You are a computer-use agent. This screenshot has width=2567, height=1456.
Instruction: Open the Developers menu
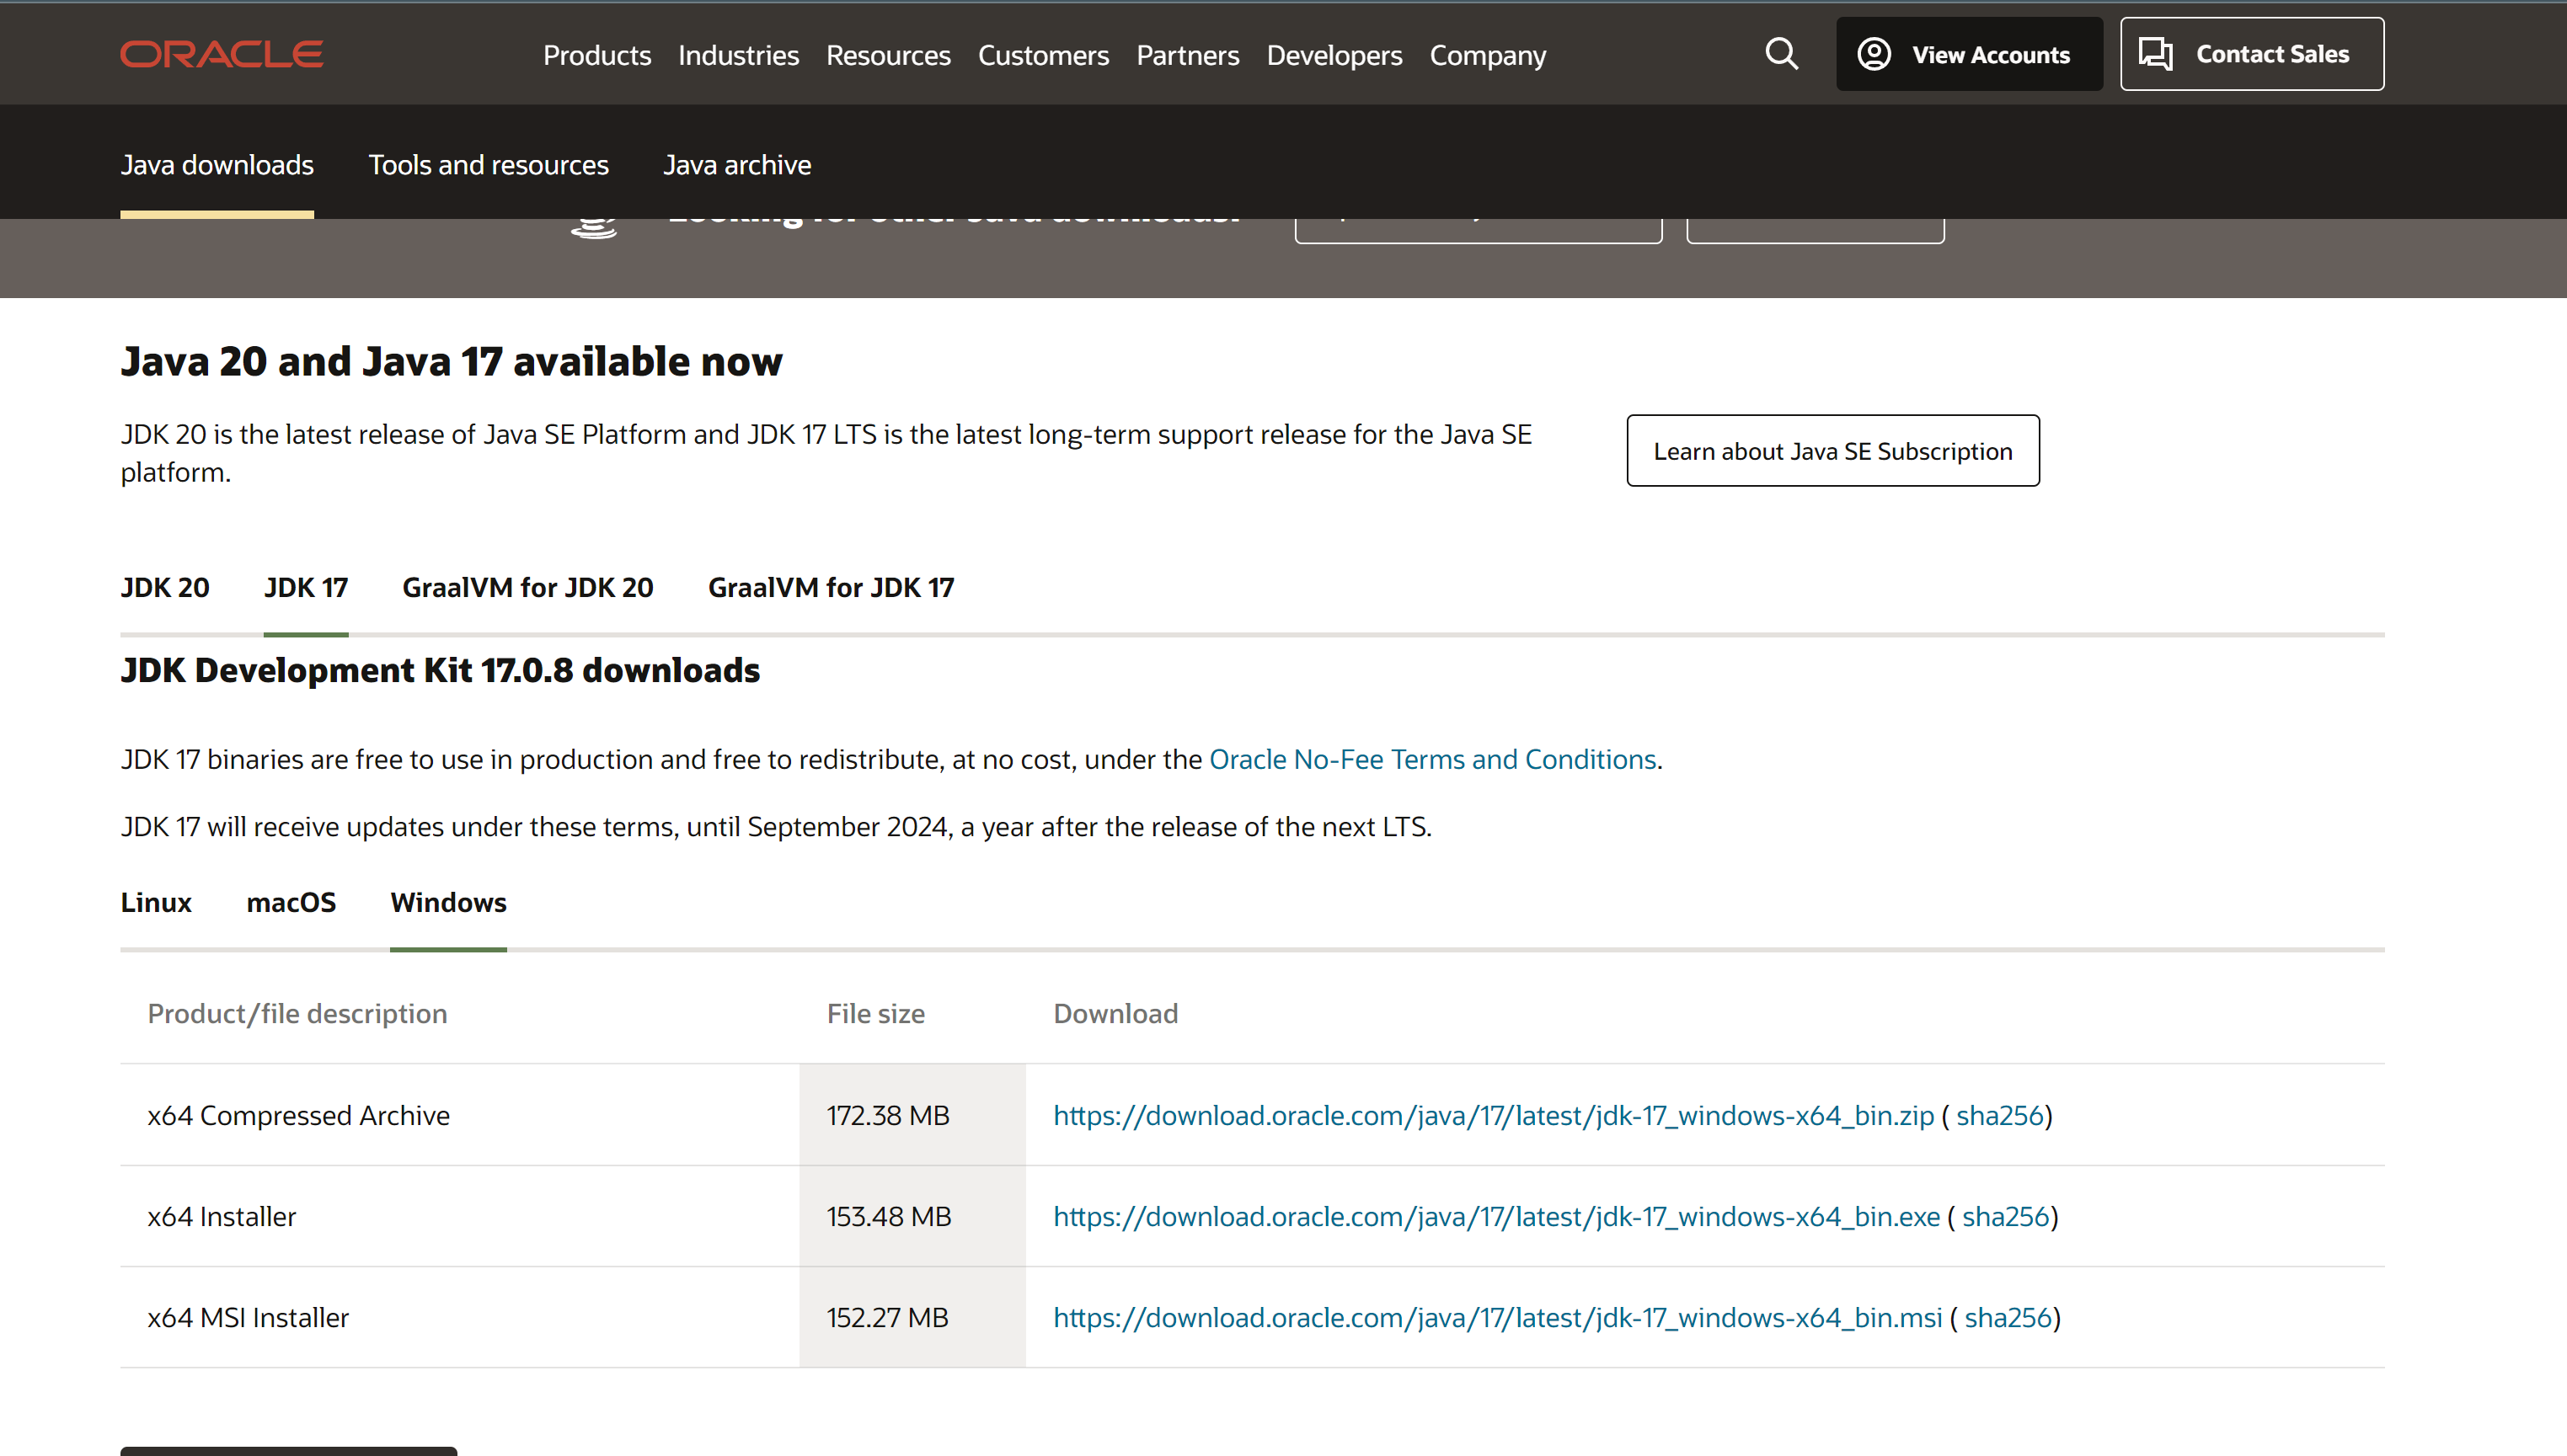pyautogui.click(x=1334, y=55)
